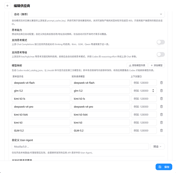This screenshot has width=176, height=173.
Task: Save changes with the 保存 button
Action: pyautogui.click(x=164, y=167)
